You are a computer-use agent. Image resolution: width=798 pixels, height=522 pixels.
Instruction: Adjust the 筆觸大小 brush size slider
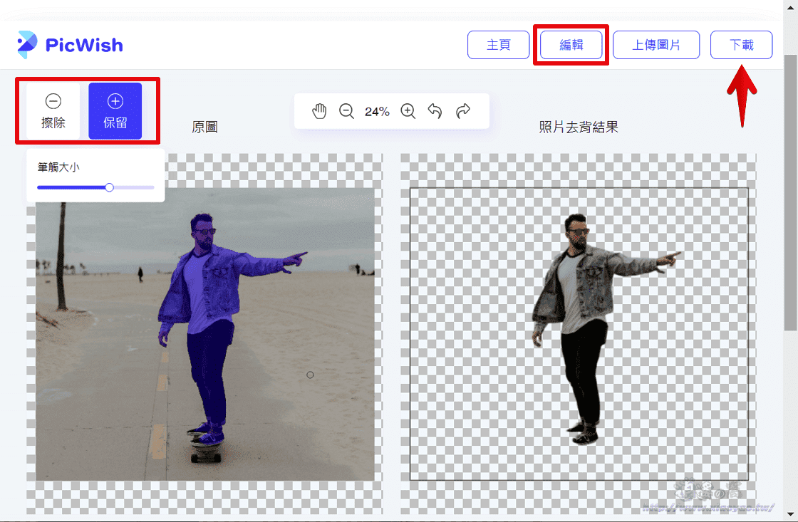(108, 187)
